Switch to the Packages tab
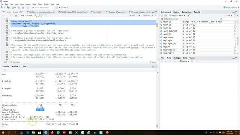240x135 pixels. coord(177,58)
